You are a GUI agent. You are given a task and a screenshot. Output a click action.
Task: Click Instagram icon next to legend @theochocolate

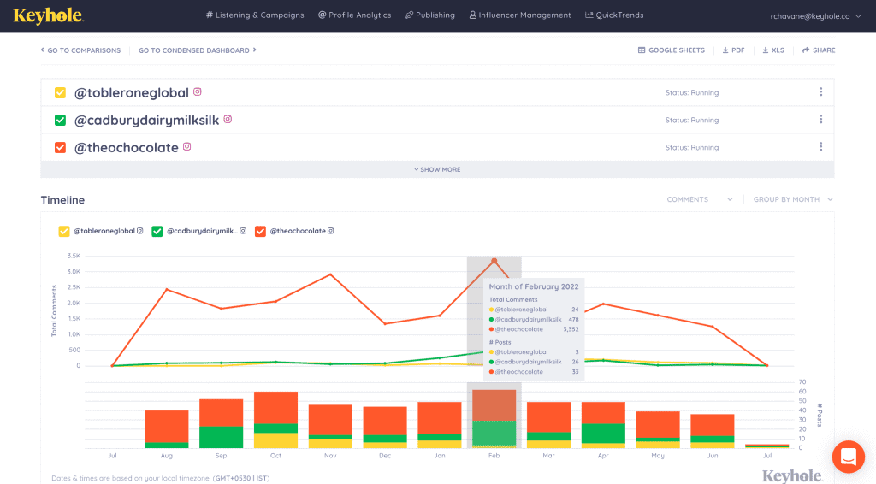pos(331,231)
